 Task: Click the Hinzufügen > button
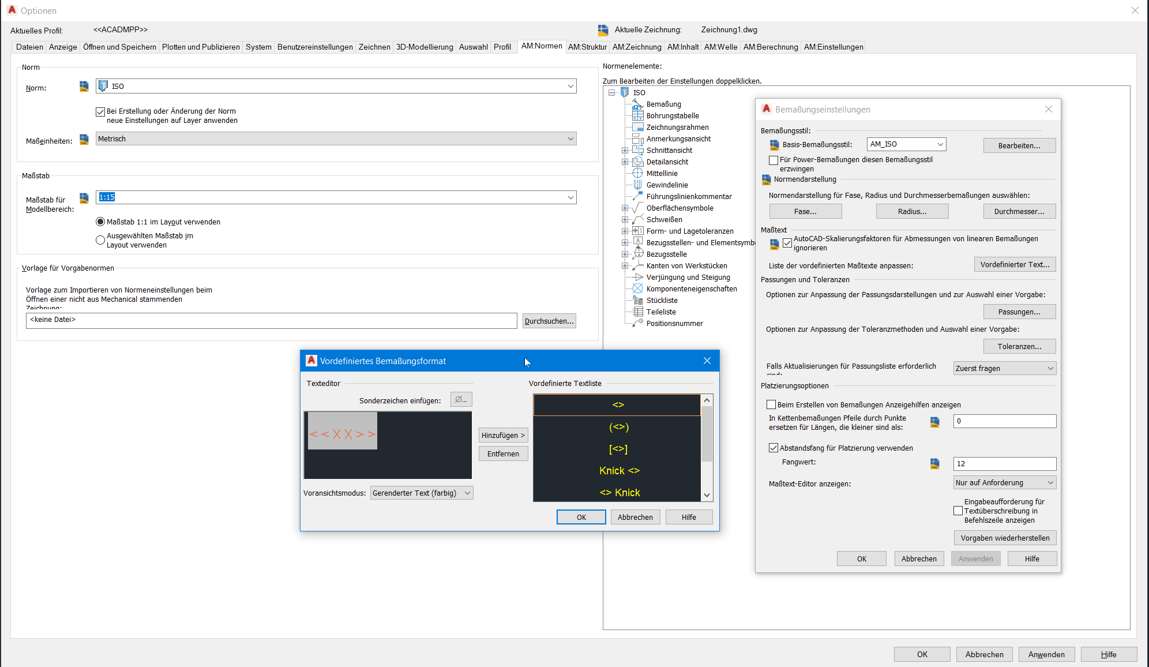pyautogui.click(x=503, y=435)
